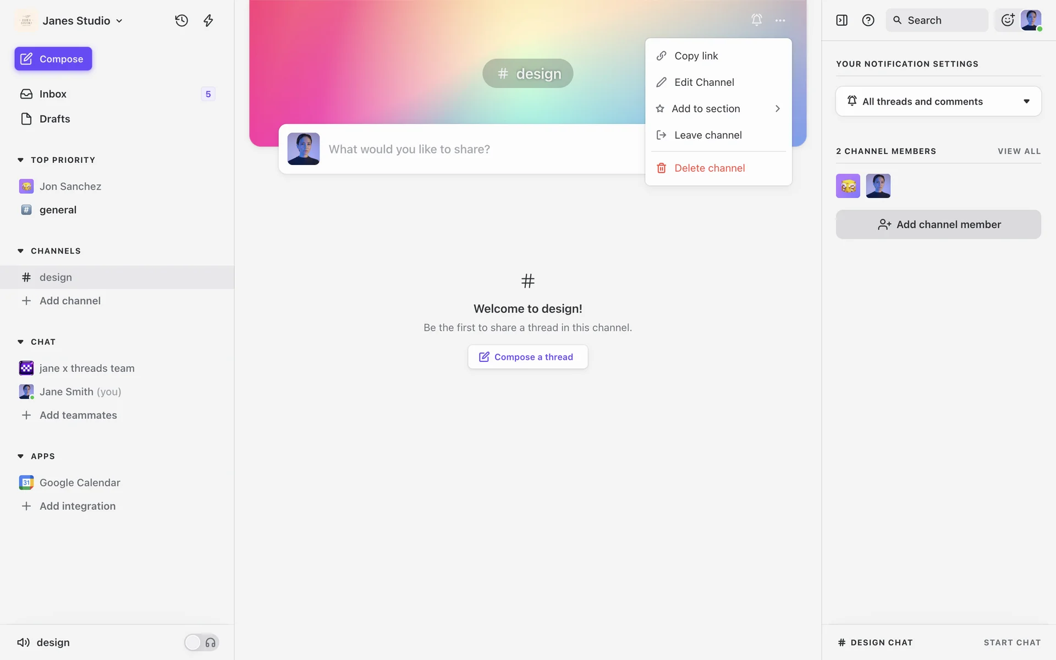
Task: Select Edit Channel from the menu
Action: click(x=704, y=82)
